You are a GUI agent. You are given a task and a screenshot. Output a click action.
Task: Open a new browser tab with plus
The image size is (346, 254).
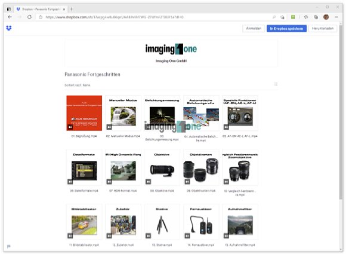tap(72, 9)
